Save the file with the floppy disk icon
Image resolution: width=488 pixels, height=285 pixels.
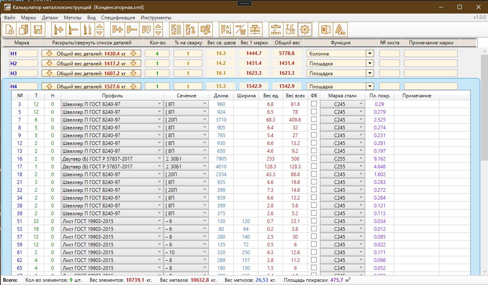[38, 30]
